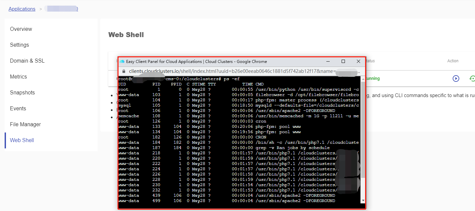This screenshot has height=211, width=475.
Task: Click the filebrowser process line in terminal
Action: [x=239, y=95]
